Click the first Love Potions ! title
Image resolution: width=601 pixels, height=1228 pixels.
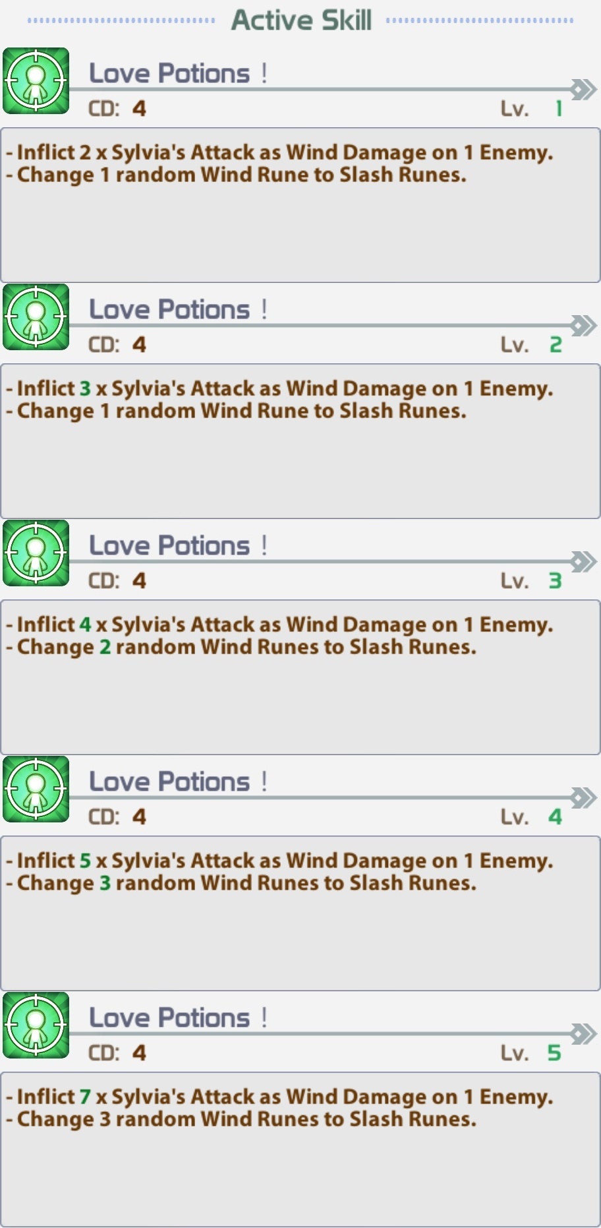point(178,73)
